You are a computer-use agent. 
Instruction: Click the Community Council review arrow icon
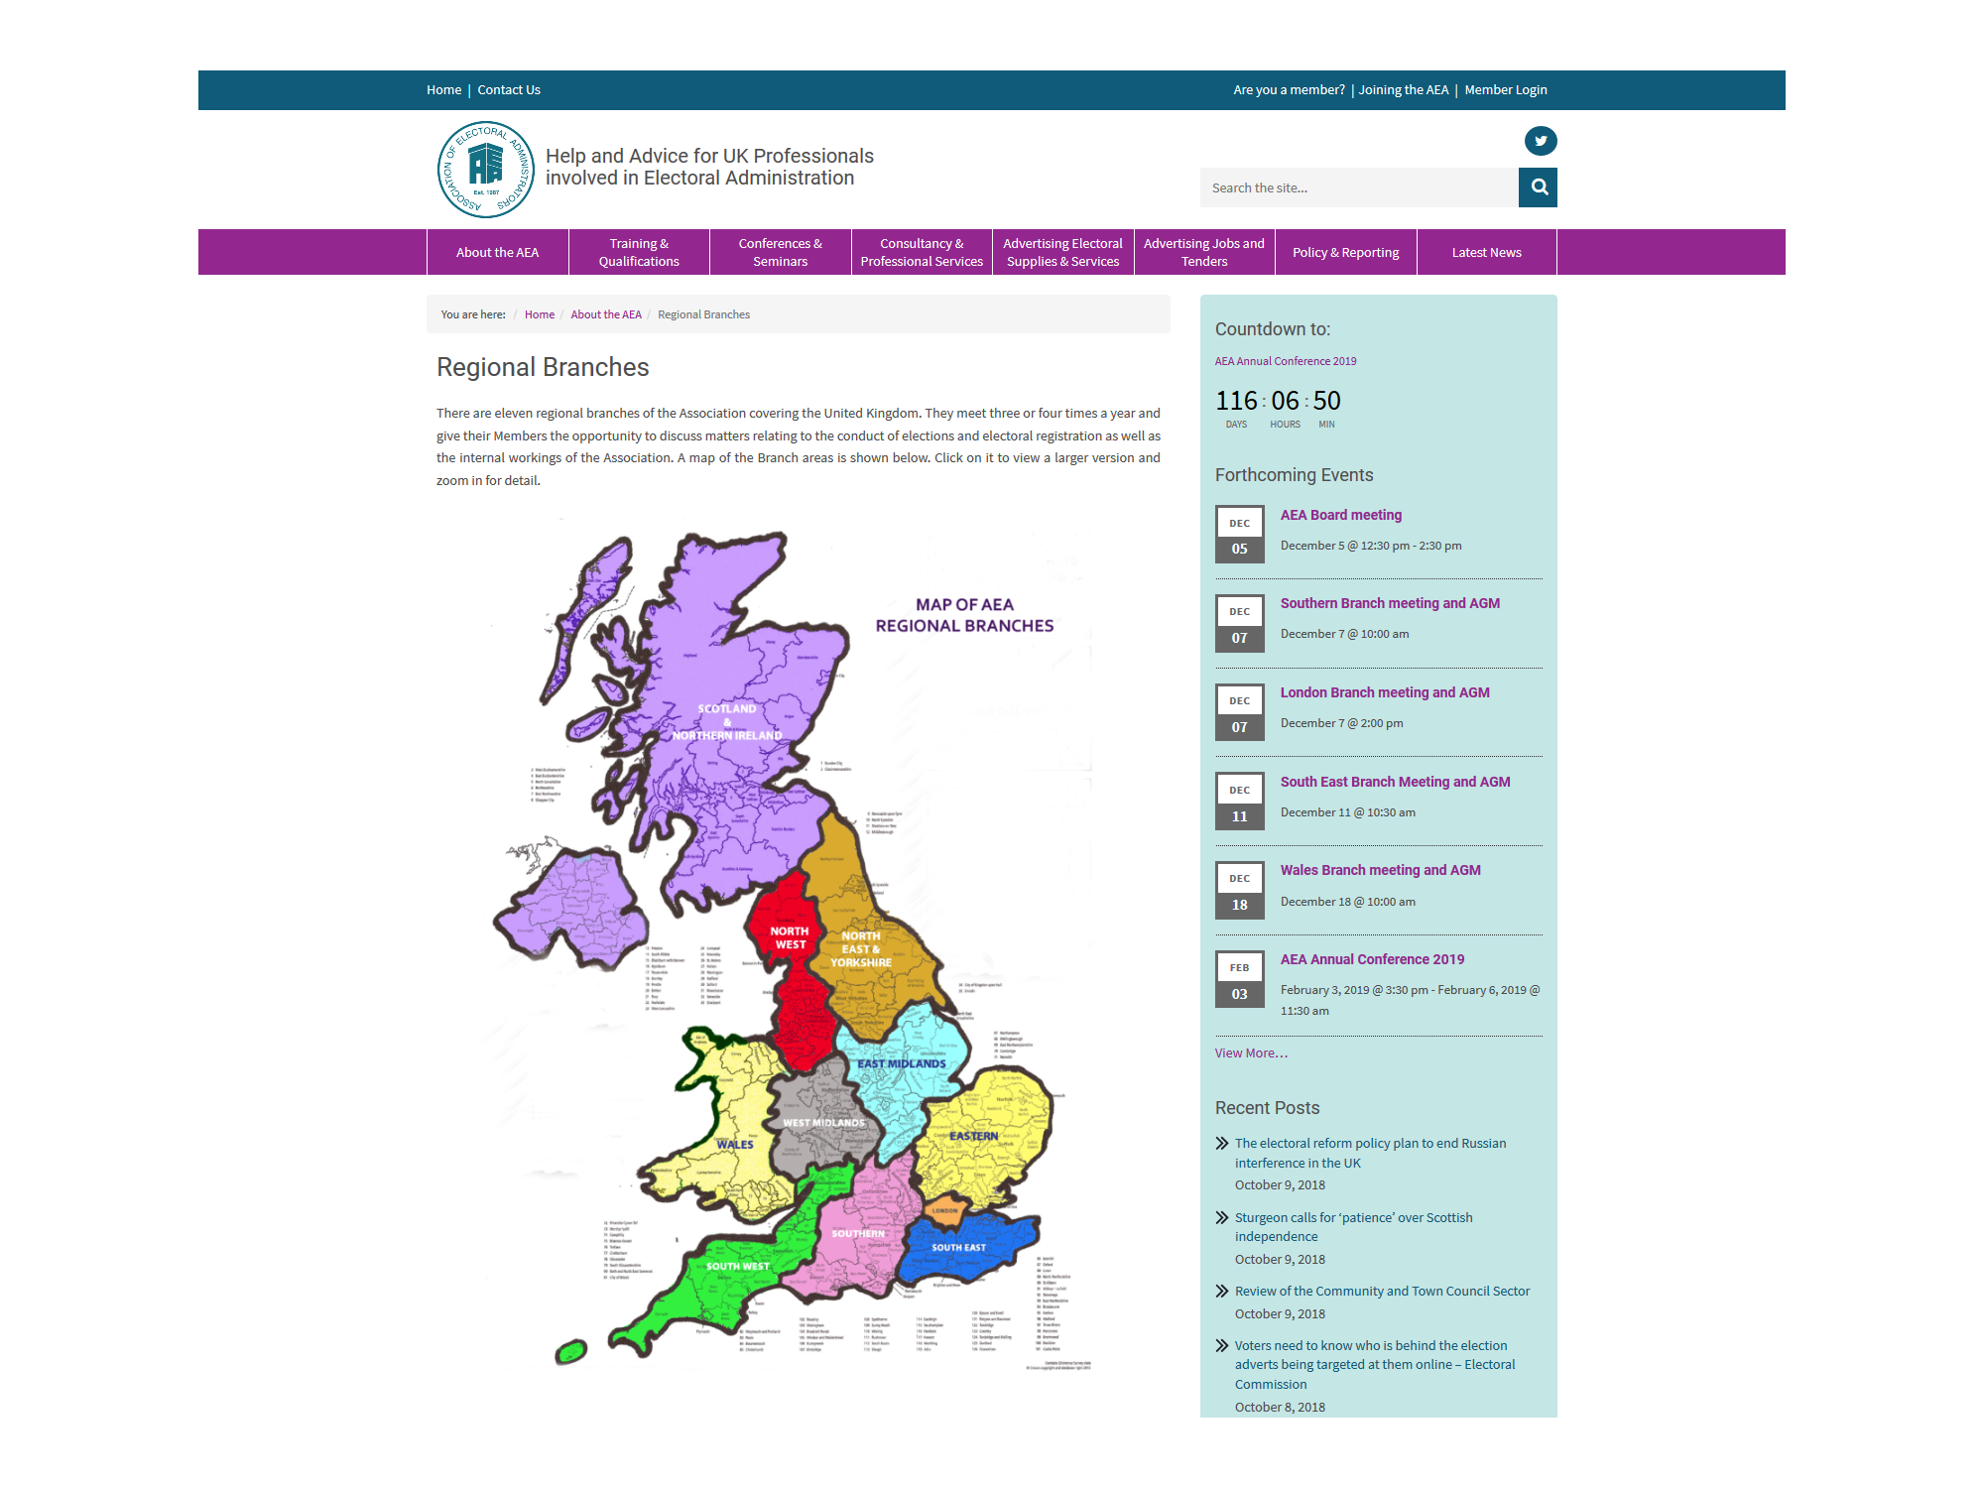pos(1225,1291)
